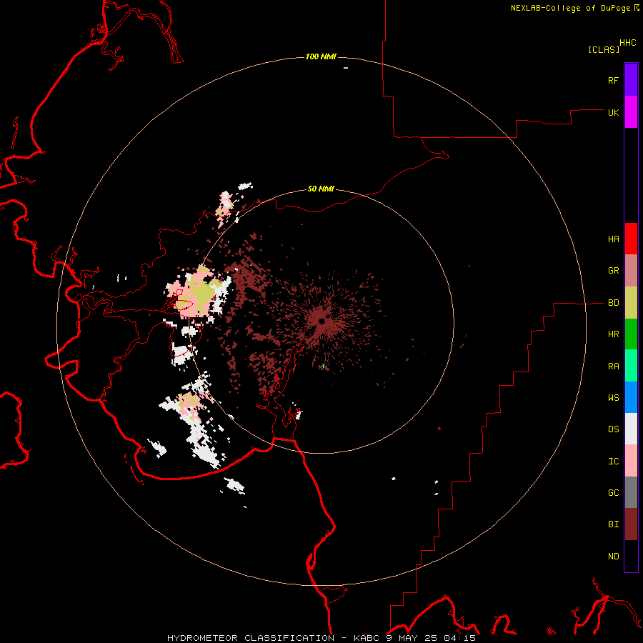Click the RF legend label

pos(613,80)
